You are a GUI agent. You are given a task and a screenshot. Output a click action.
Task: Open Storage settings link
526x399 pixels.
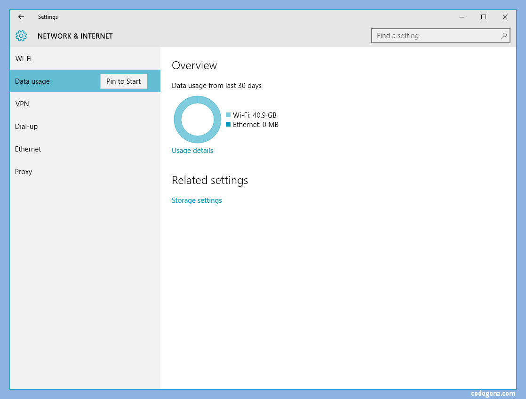click(x=197, y=200)
